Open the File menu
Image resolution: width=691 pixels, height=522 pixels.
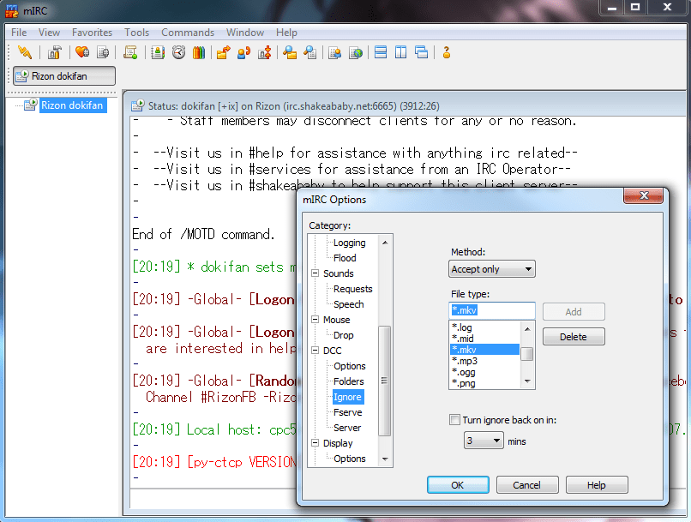(x=19, y=33)
